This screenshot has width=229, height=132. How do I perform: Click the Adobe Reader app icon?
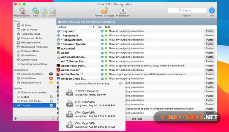(58, 70)
